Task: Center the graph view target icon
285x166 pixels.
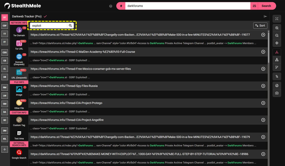Action: pyautogui.click(x=277, y=43)
